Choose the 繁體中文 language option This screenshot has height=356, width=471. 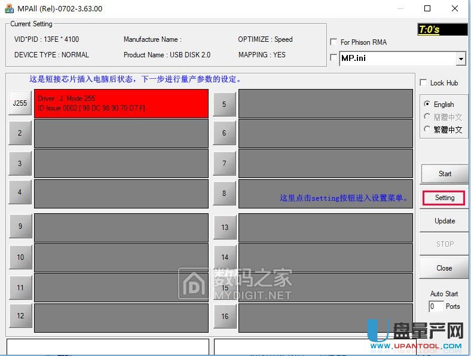tap(427, 129)
